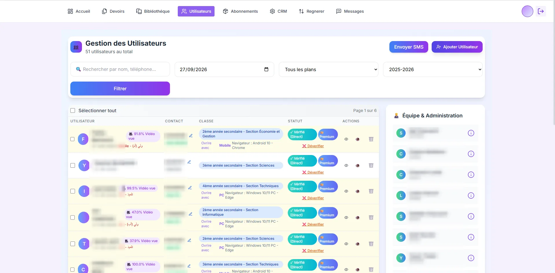Click Ajouter Utilisateur button

[x=457, y=47]
